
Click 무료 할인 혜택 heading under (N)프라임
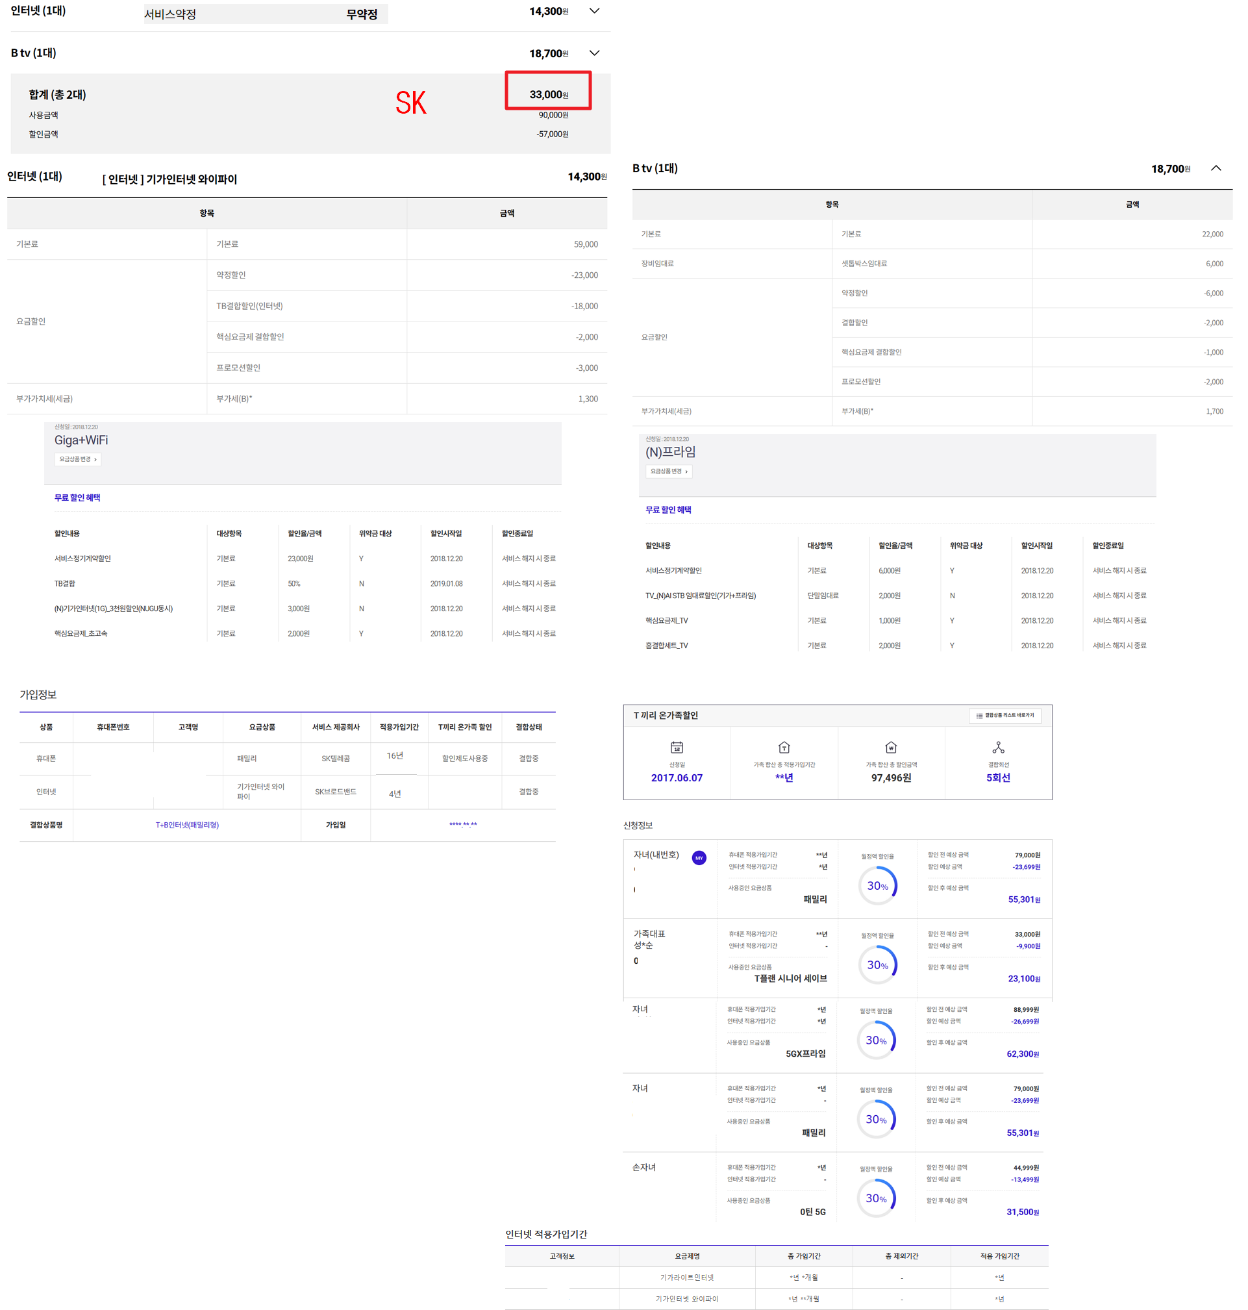pyautogui.click(x=668, y=510)
